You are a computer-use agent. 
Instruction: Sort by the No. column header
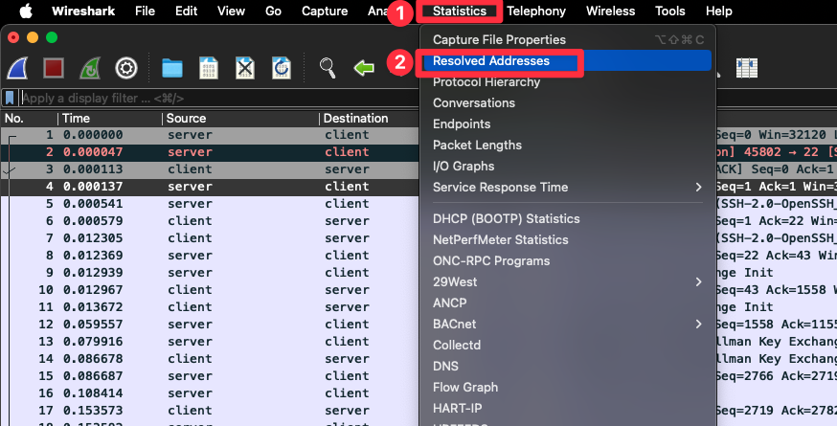point(29,119)
